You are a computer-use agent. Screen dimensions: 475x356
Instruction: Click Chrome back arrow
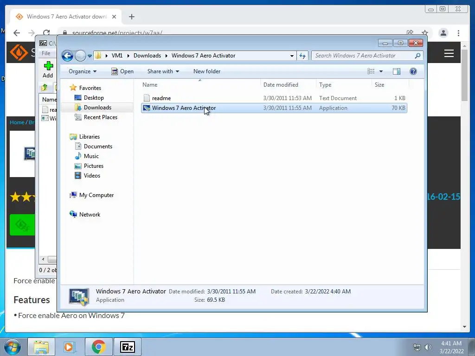click(x=17, y=33)
